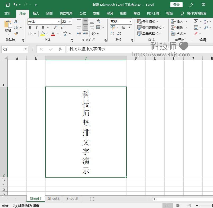Switch to the Sheet2 tab
The height and width of the screenshot is (208, 213).
[x=54, y=199]
